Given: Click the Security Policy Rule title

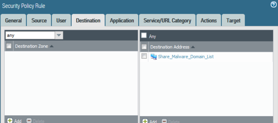Looking at the screenshot, I should [24, 6].
